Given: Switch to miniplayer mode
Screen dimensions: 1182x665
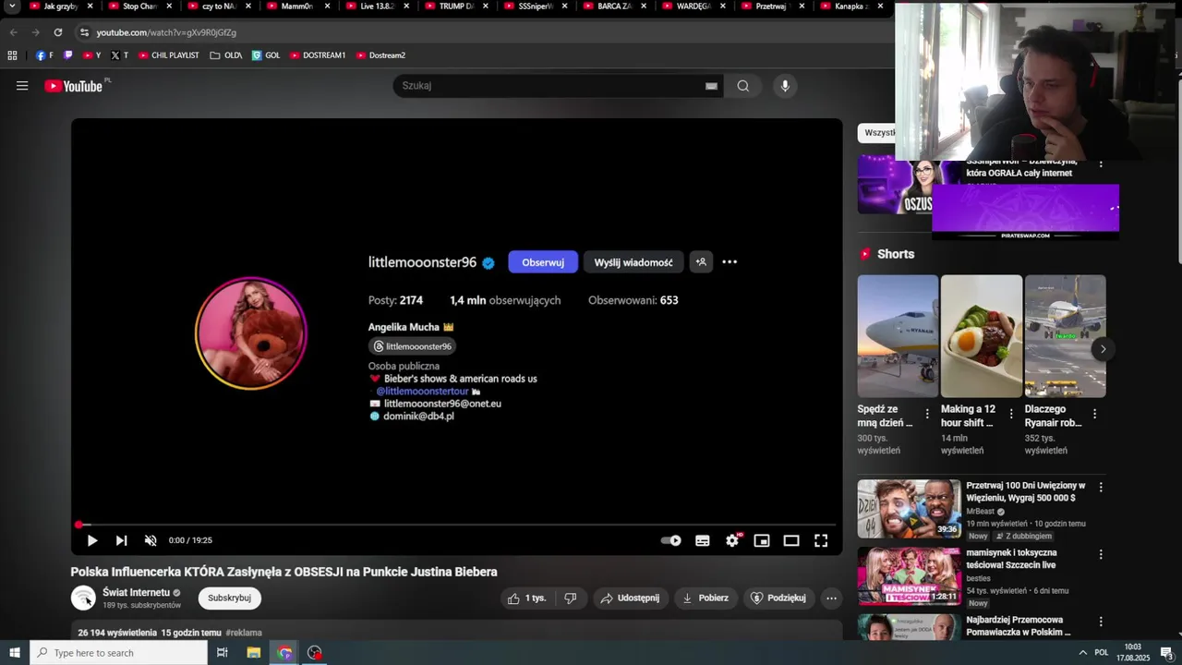Looking at the screenshot, I should [762, 540].
